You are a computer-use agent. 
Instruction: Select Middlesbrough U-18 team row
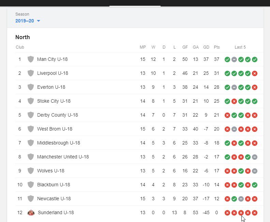point(139,143)
